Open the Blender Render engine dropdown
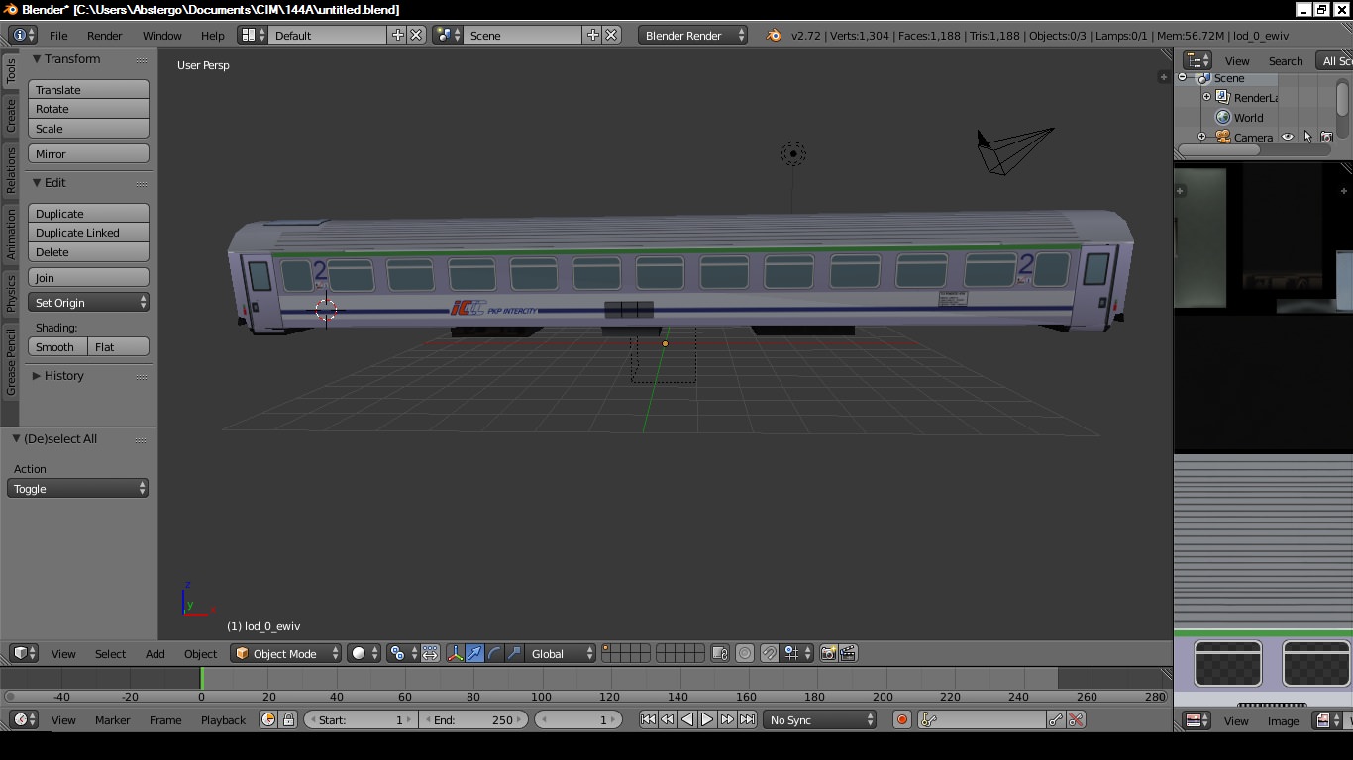Image resolution: width=1353 pixels, height=760 pixels. tap(693, 35)
